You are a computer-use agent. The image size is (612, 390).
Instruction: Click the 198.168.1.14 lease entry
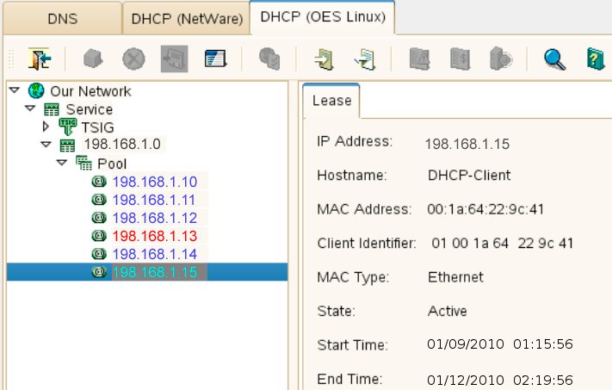click(154, 254)
